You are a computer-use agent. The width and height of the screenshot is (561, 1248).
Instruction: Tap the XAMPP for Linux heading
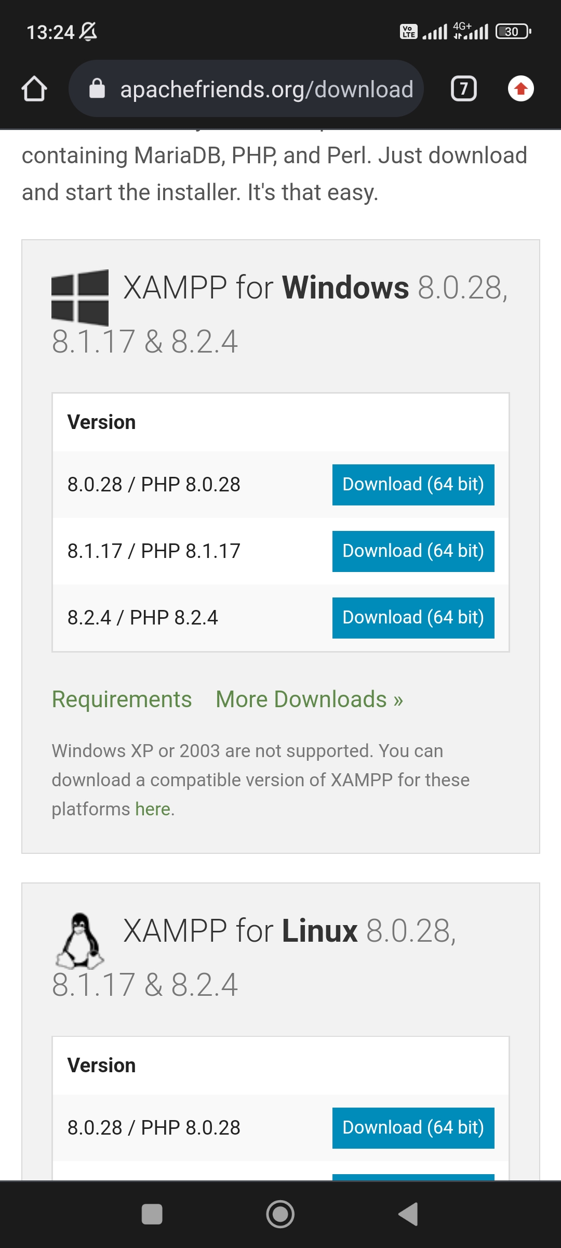click(255, 957)
